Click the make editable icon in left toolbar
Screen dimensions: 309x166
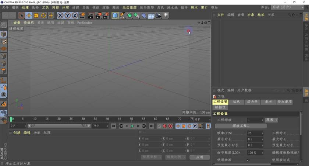(4, 25)
